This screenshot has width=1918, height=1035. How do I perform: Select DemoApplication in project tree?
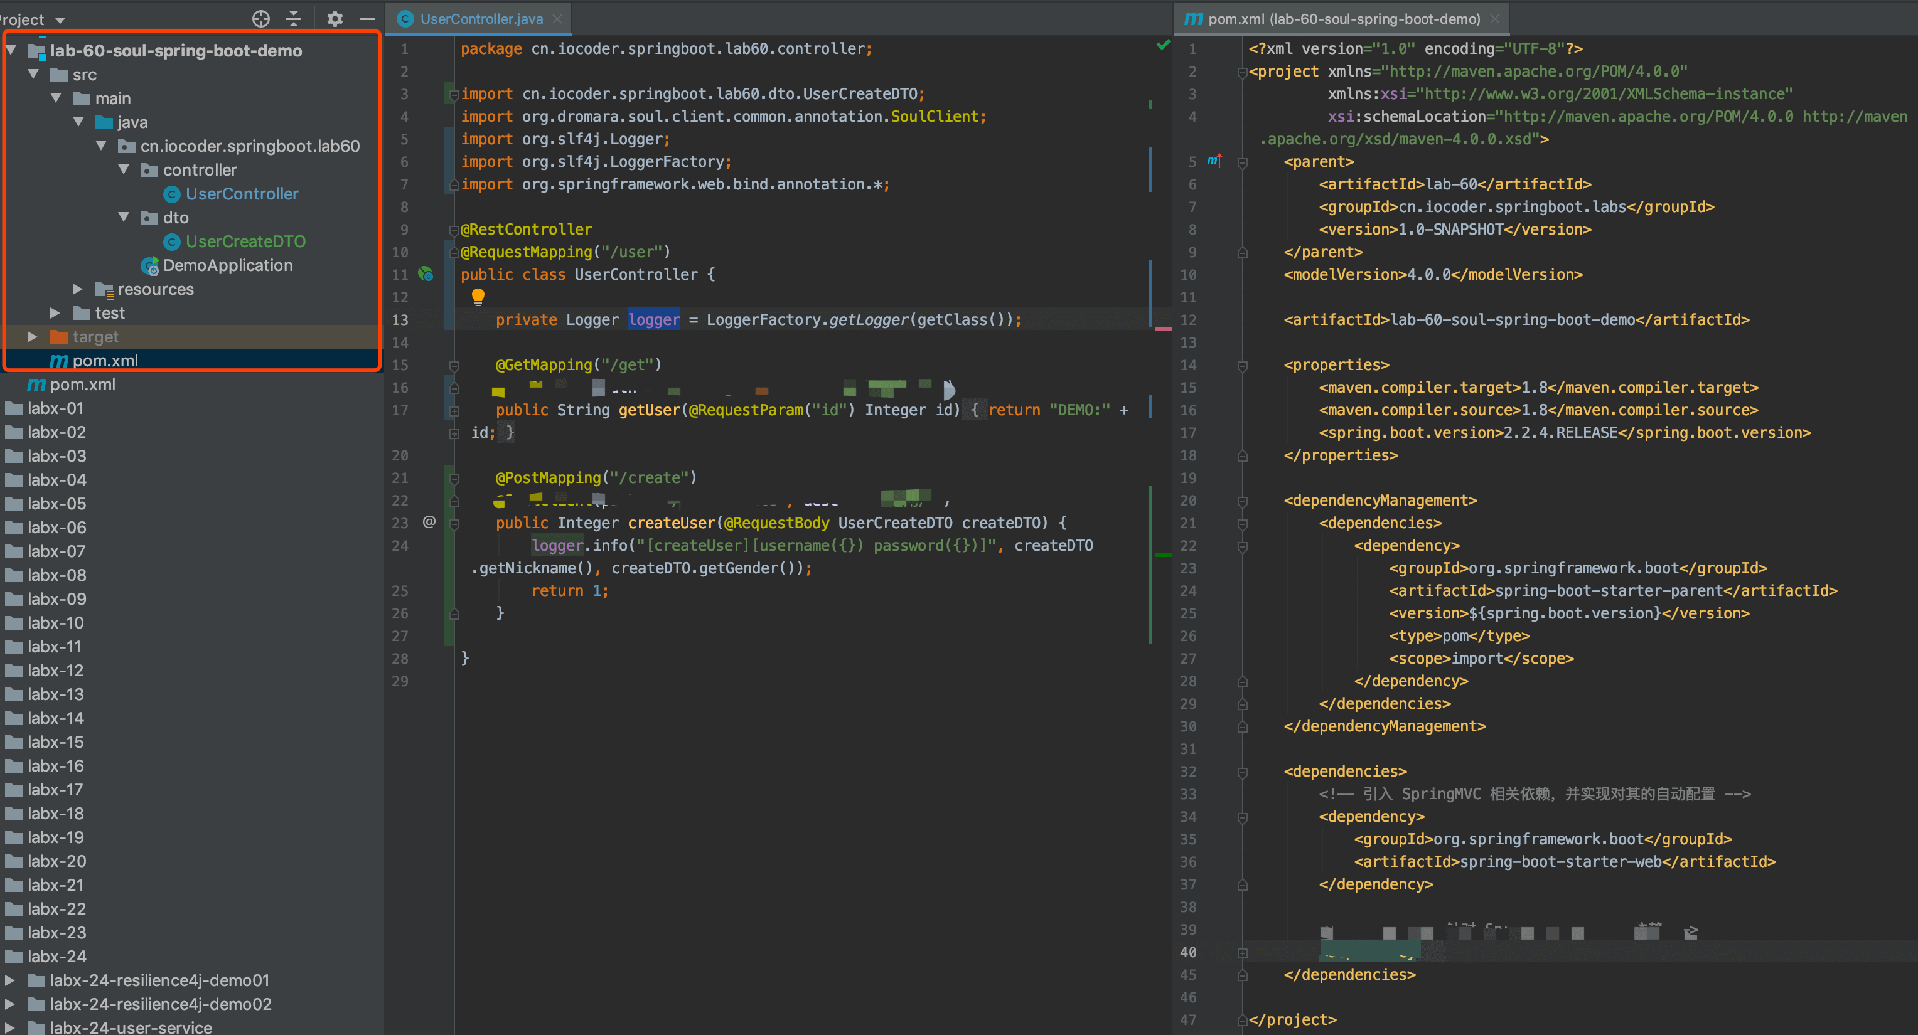[x=227, y=265]
